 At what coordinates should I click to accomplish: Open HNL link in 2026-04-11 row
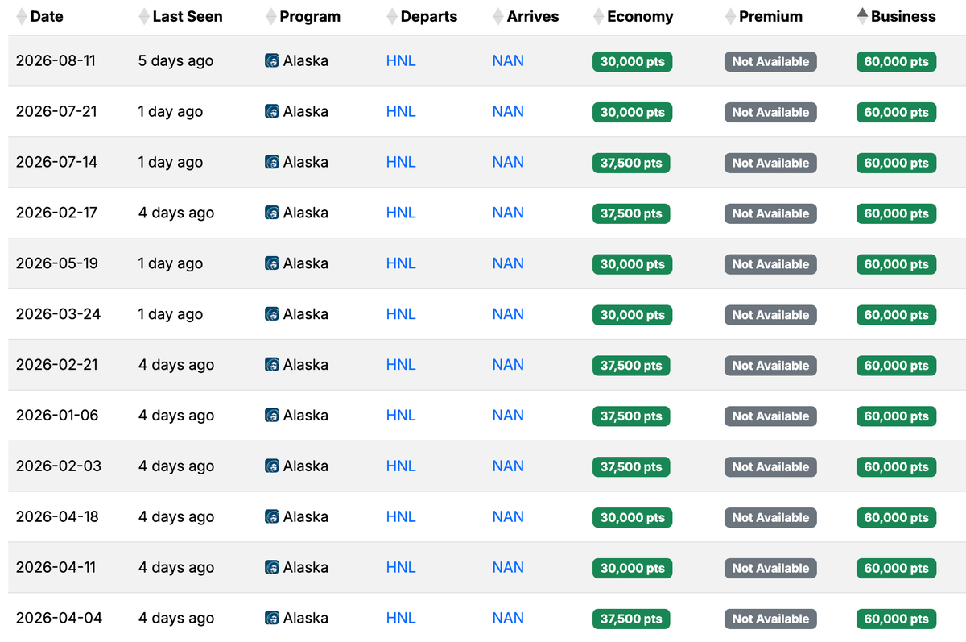click(x=401, y=568)
